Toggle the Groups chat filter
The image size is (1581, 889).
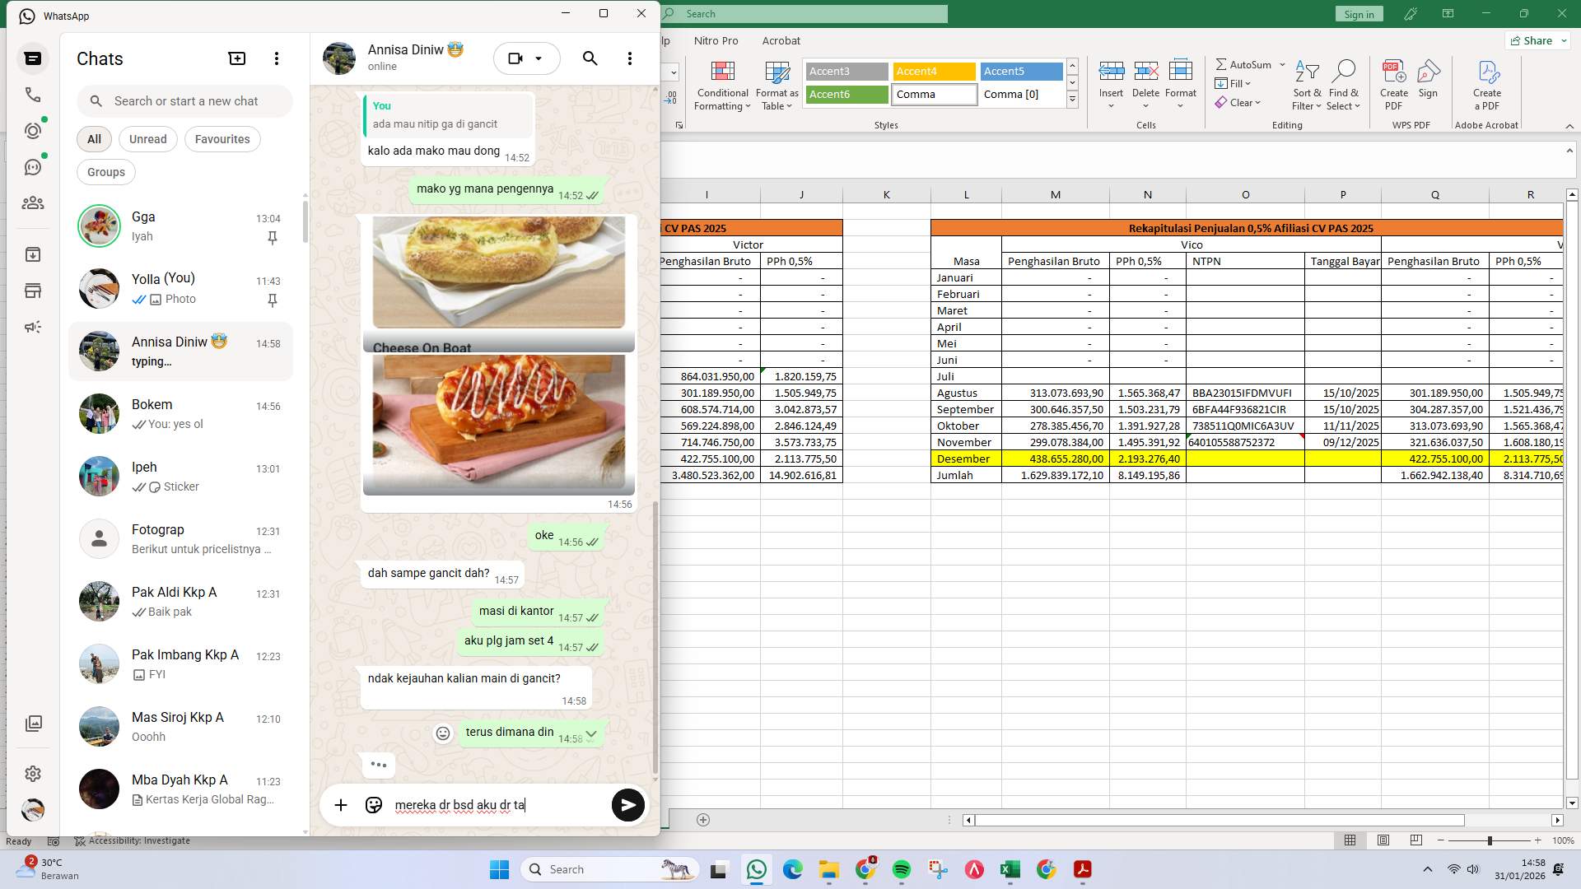point(105,172)
